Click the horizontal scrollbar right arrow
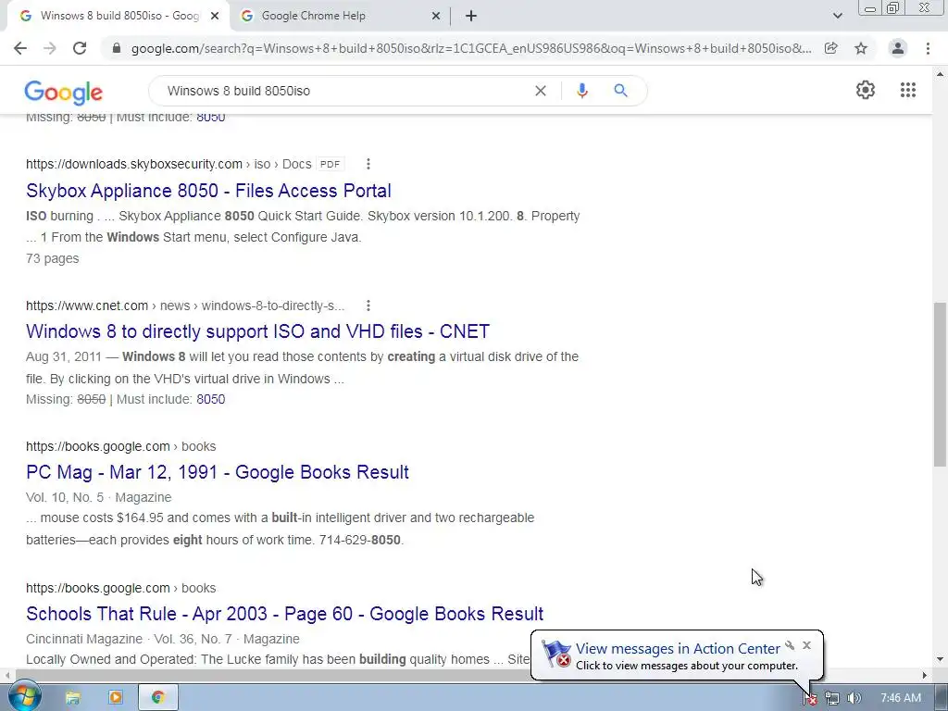 pos(925,675)
